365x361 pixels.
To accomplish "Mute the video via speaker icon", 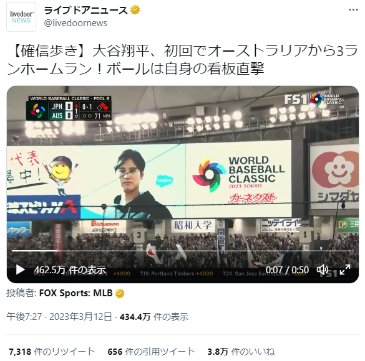I will (323, 270).
